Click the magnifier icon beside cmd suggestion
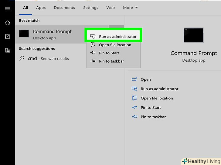 (x=22, y=58)
